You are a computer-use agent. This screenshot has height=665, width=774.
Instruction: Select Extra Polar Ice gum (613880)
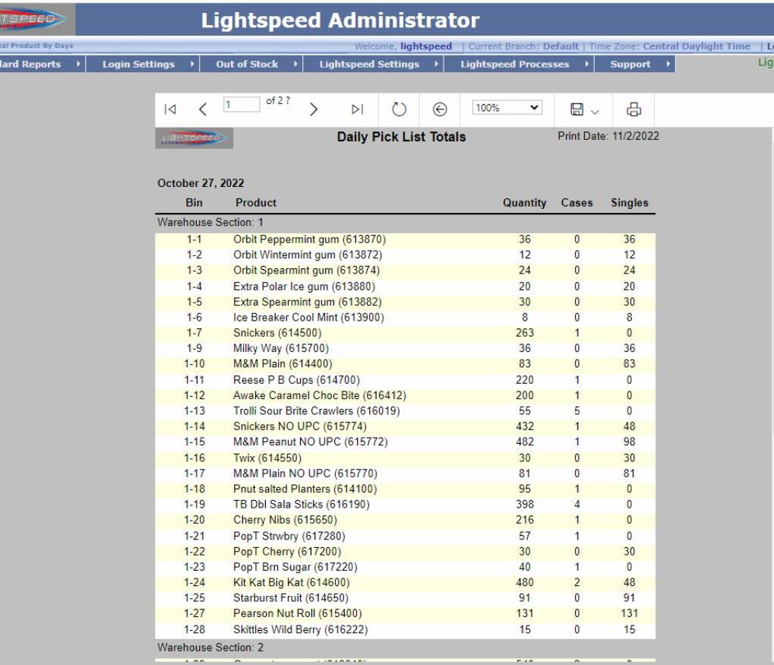(x=304, y=286)
